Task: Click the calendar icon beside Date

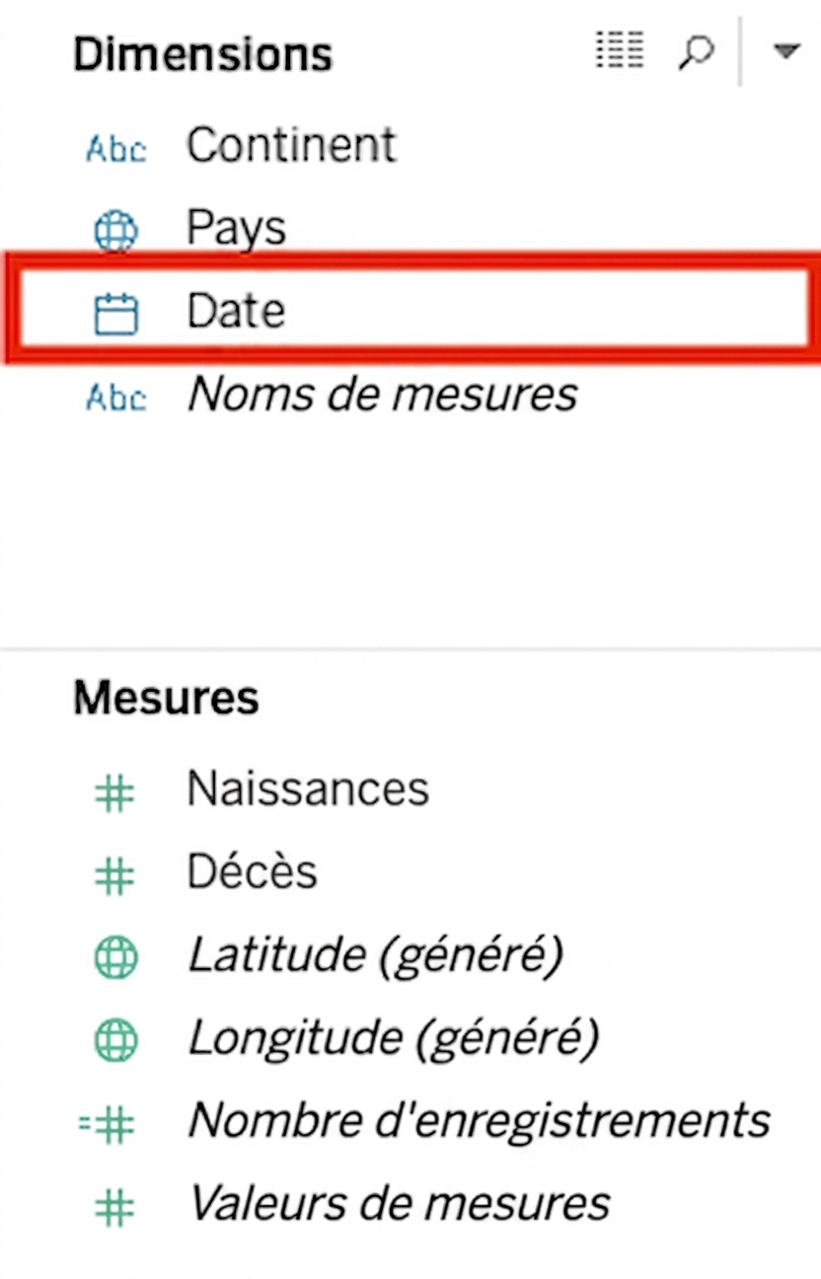Action: [x=115, y=314]
